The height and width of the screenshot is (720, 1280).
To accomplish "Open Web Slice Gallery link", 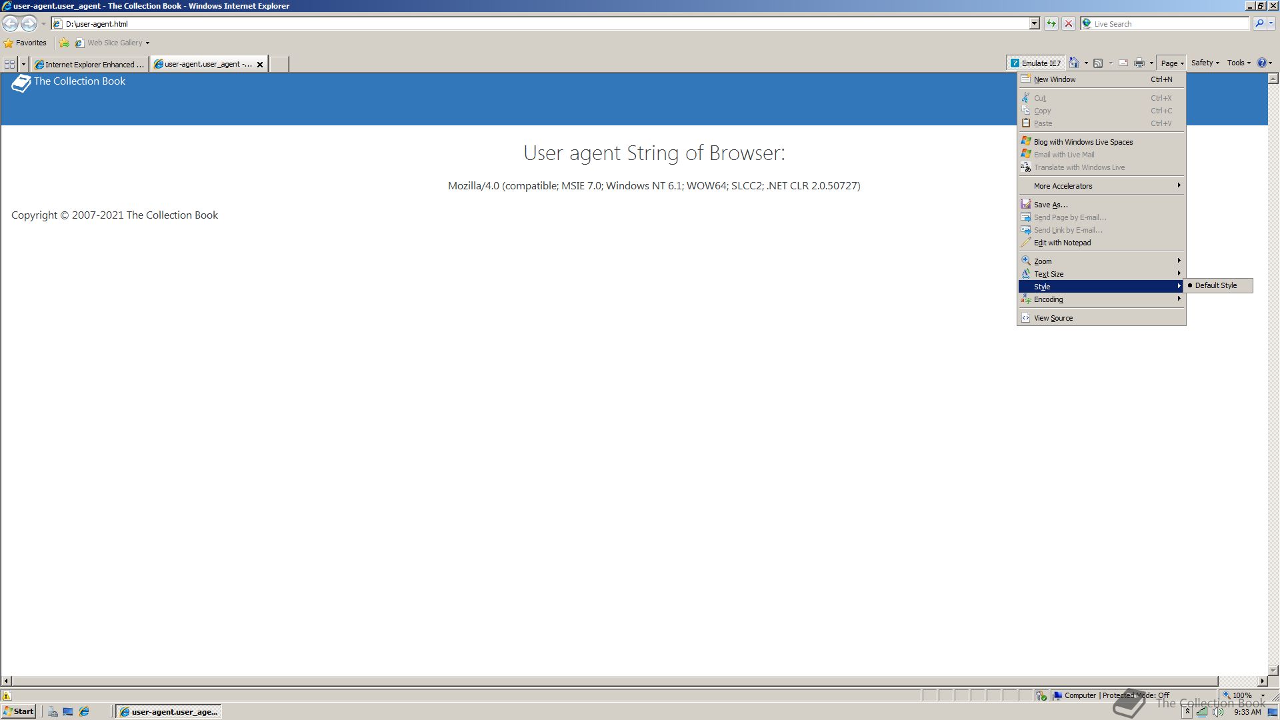I will pyautogui.click(x=109, y=43).
